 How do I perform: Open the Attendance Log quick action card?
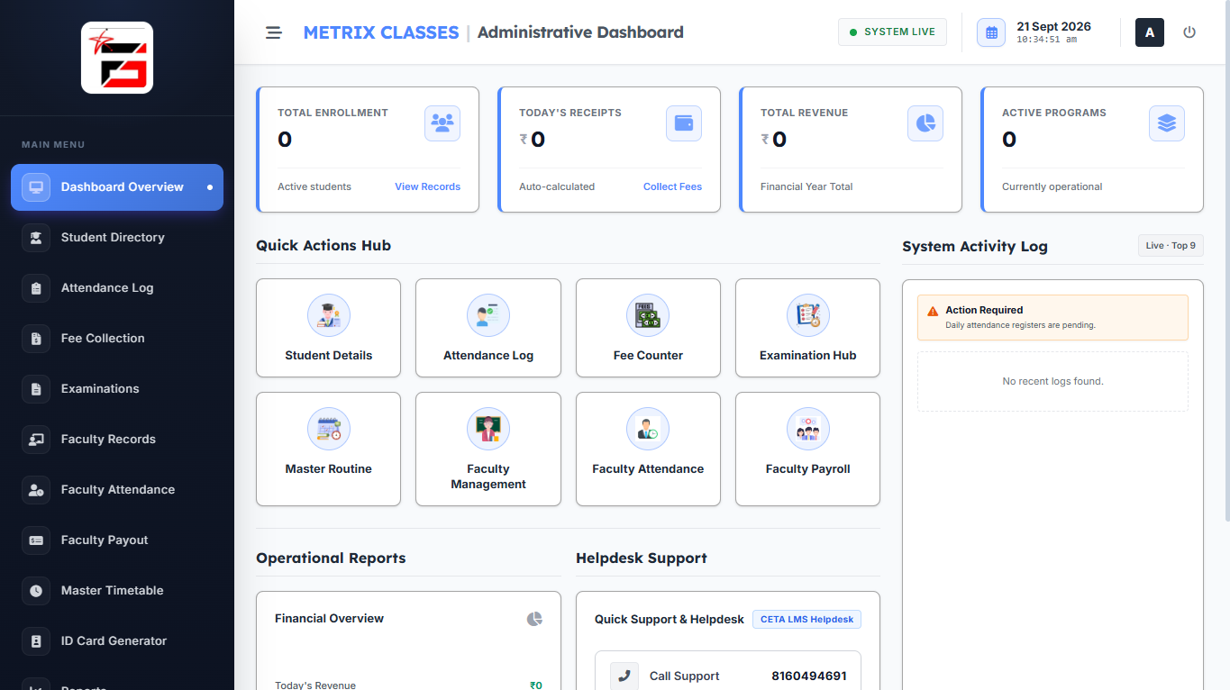tap(488, 328)
